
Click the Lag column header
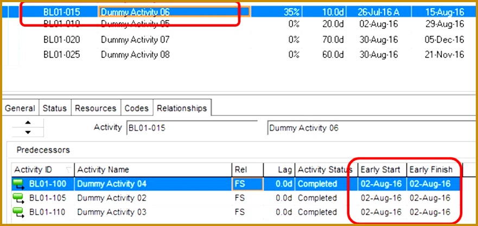coord(279,170)
